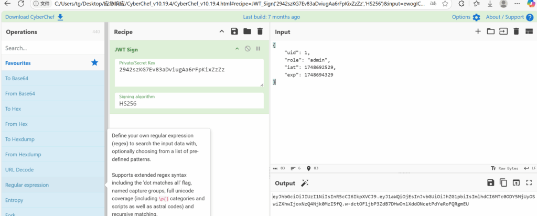This screenshot has height=216, width=537.
Task: Select From Base64 operation
Action: tap(53, 93)
